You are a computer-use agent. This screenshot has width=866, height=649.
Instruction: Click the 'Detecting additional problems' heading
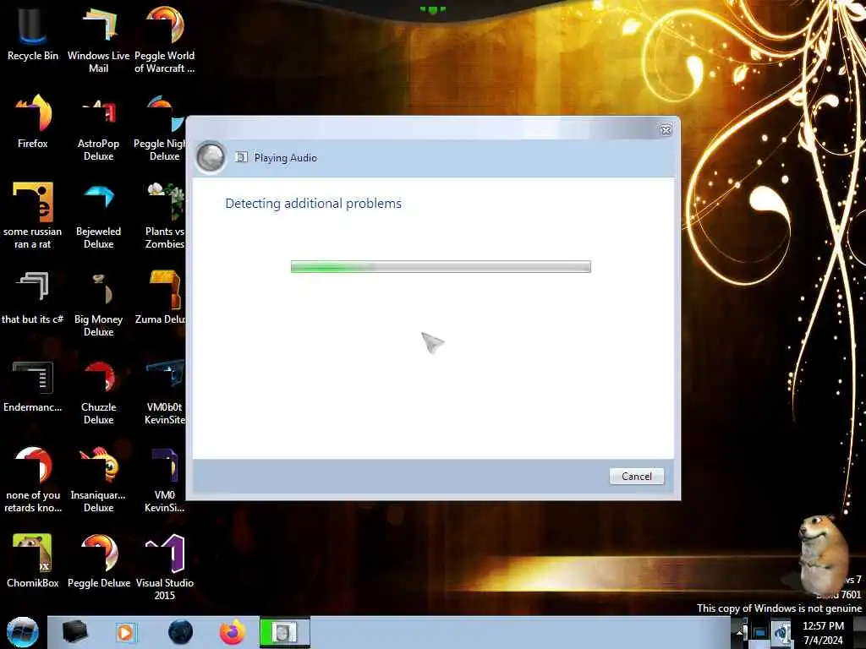(x=313, y=204)
